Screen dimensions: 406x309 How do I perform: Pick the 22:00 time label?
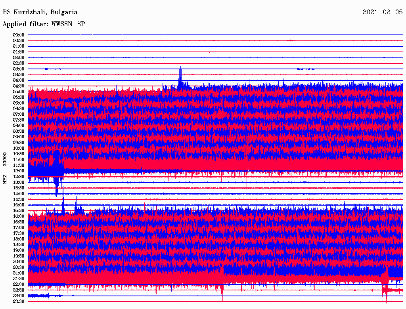(x=19, y=284)
